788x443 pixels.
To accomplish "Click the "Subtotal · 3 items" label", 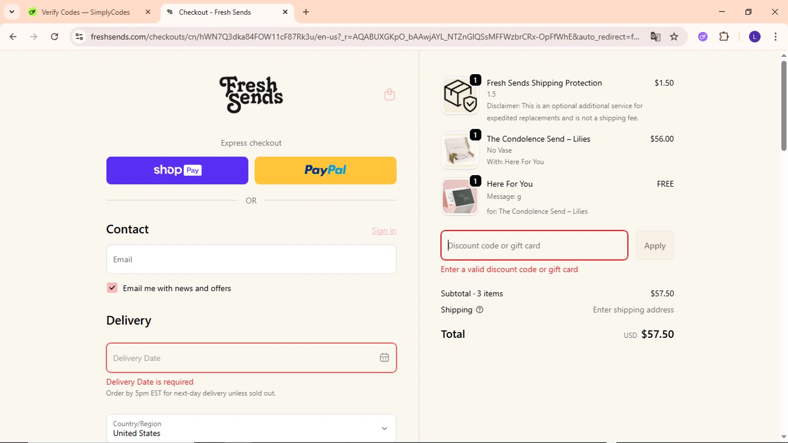I will [472, 294].
